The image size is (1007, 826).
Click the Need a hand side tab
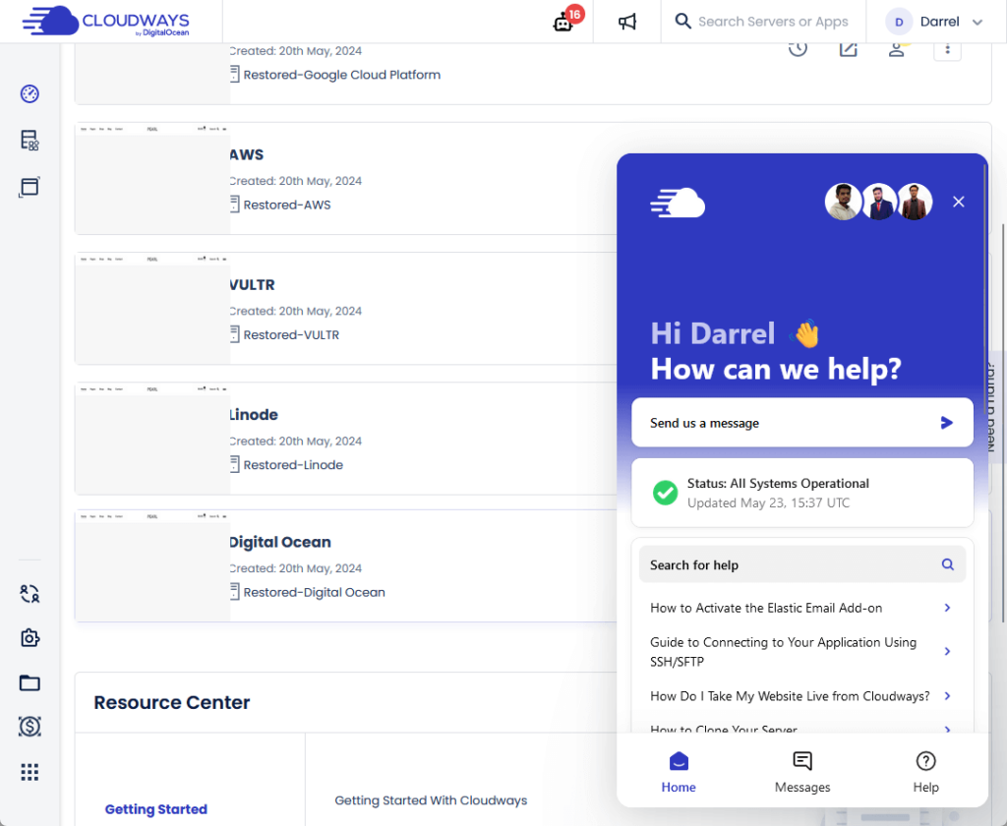[993, 406]
